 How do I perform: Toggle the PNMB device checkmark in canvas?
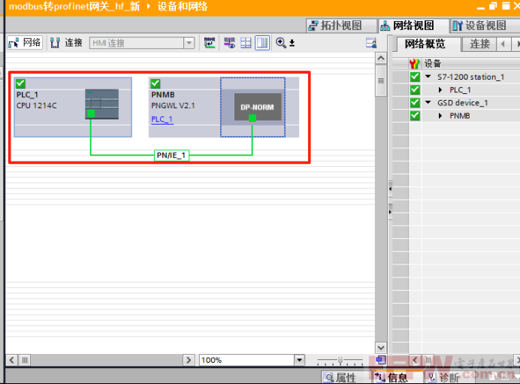[x=156, y=83]
